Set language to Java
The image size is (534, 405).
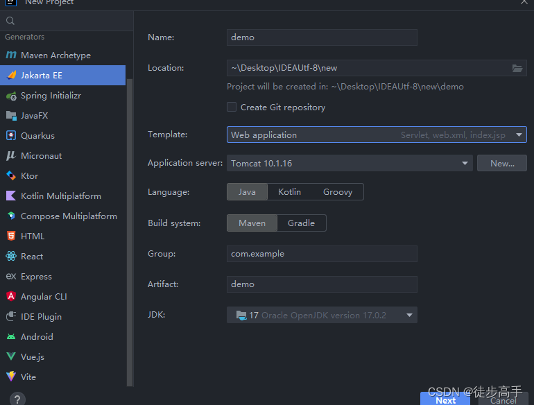tap(248, 192)
